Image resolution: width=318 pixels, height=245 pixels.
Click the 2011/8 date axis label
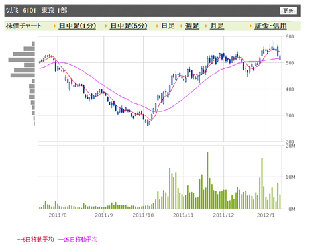coord(58,215)
